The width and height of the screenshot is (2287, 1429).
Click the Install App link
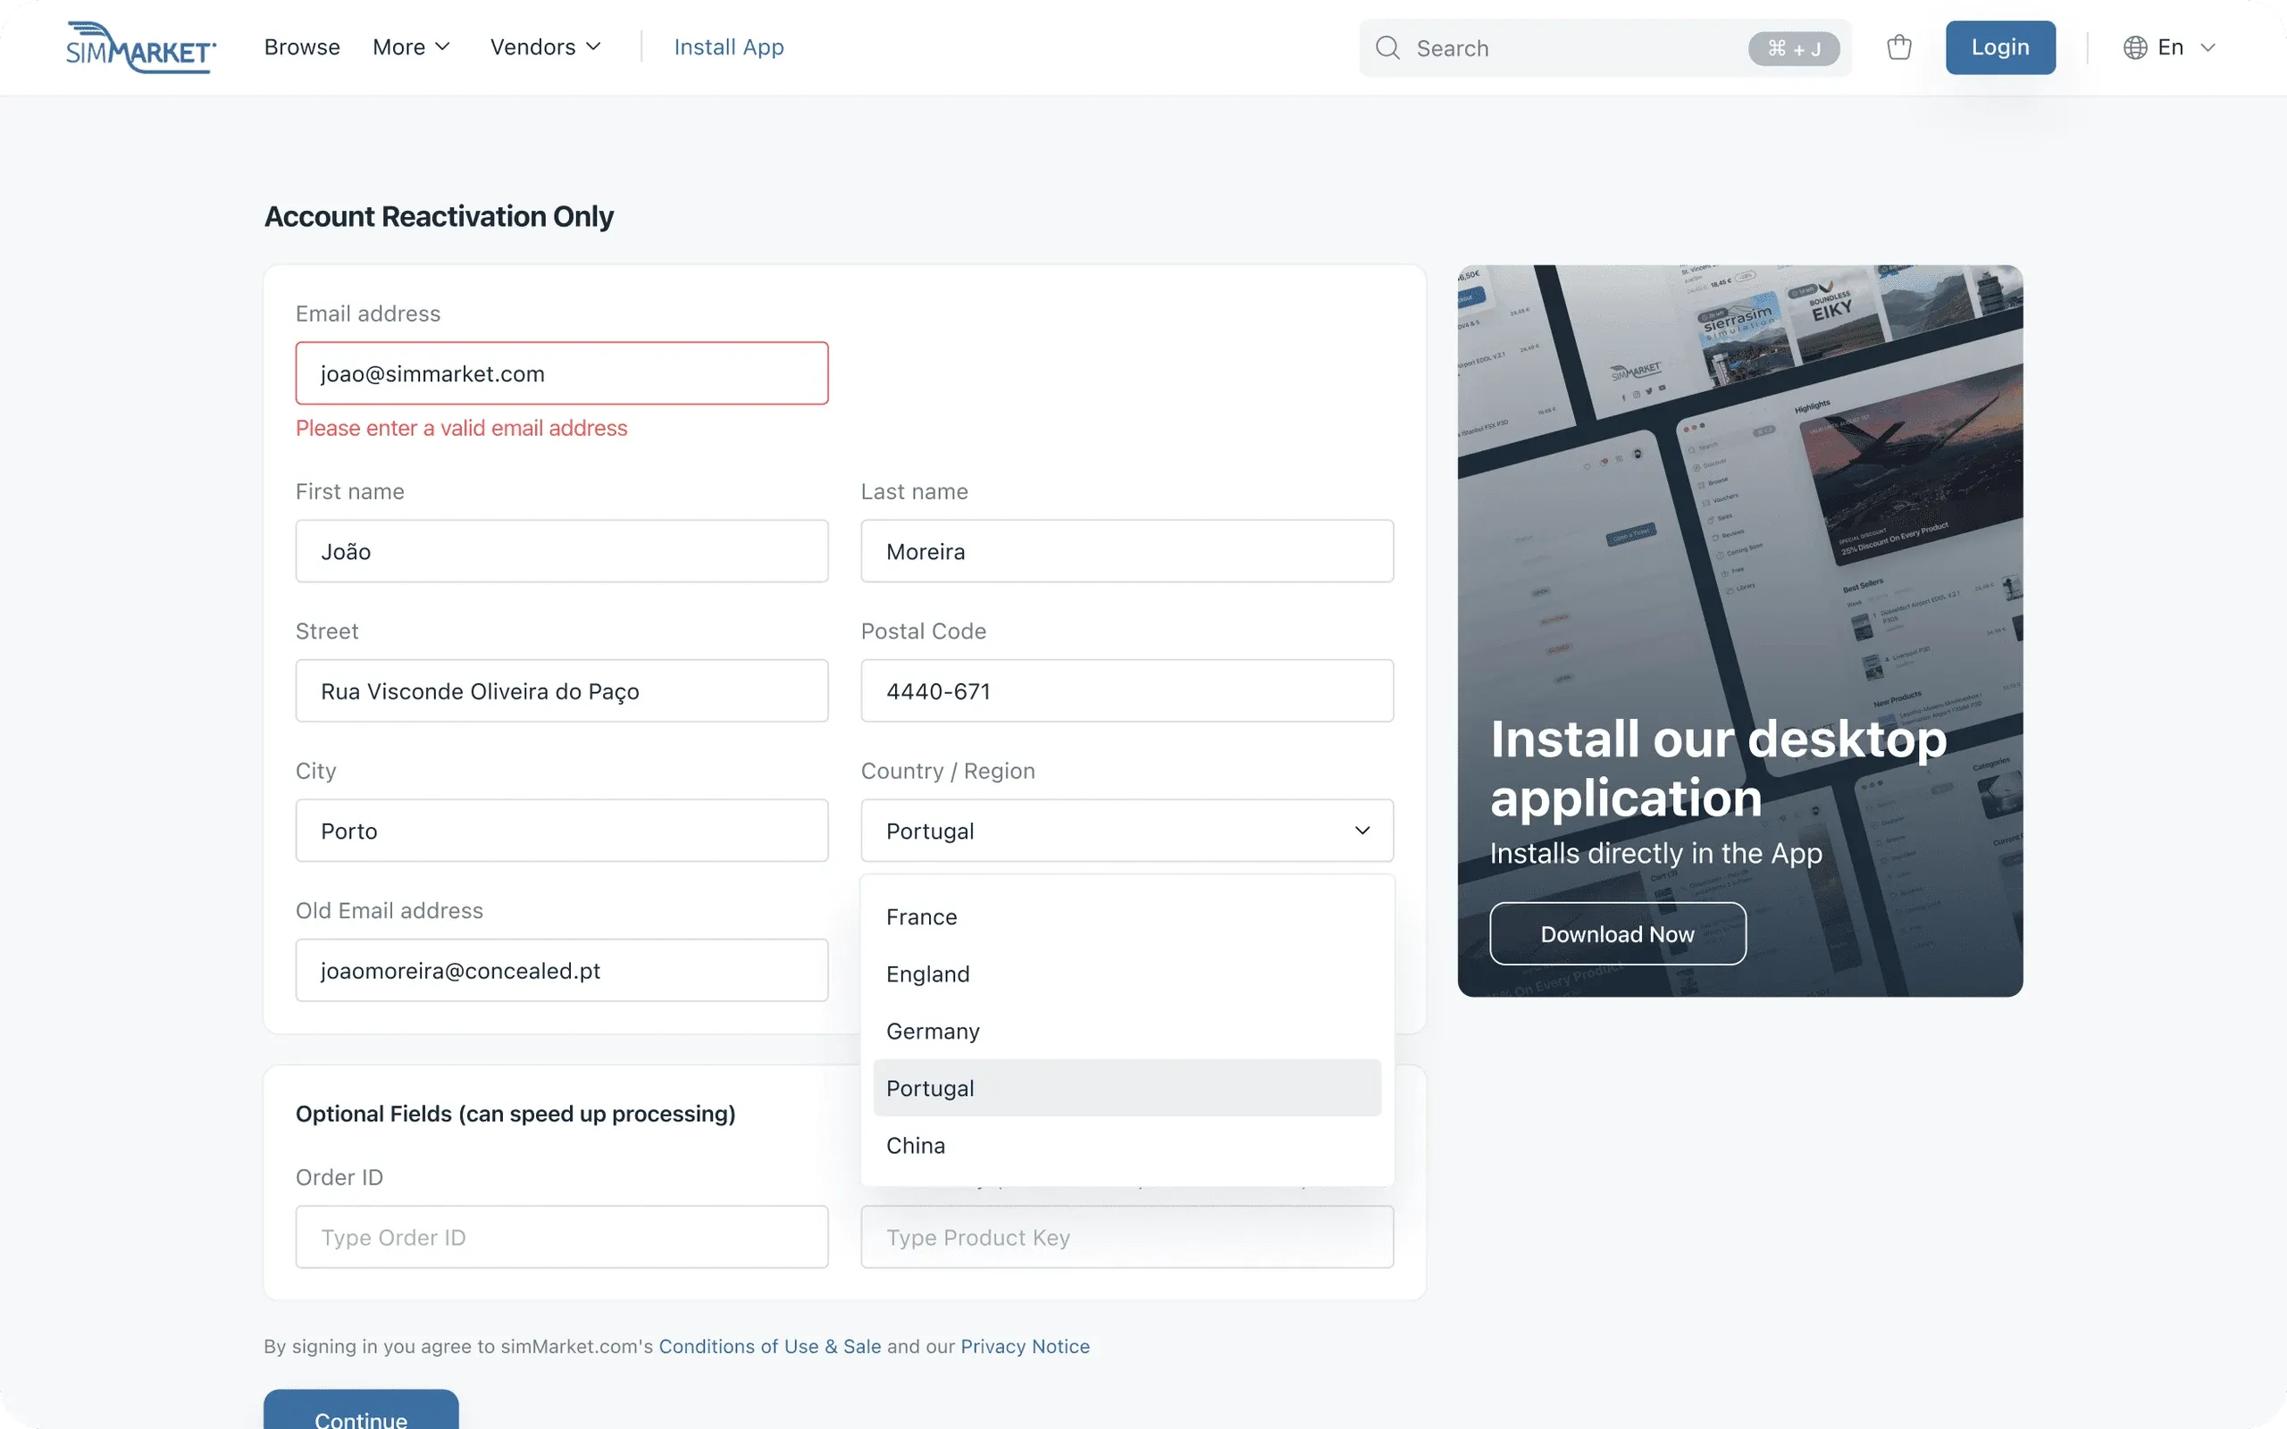coord(729,47)
